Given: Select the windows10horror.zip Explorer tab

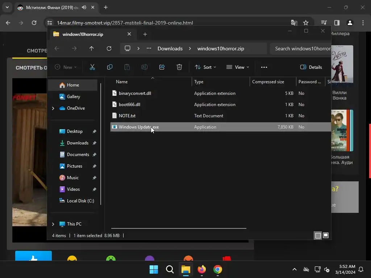Looking at the screenshot, I should [92, 34].
